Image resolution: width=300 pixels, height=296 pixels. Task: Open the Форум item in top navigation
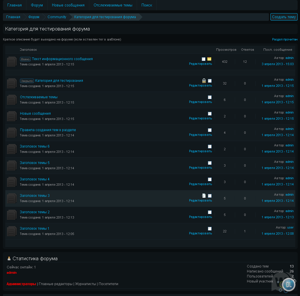tap(37, 5)
